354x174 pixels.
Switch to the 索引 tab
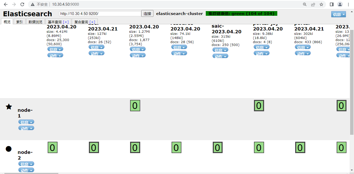tap(19, 22)
